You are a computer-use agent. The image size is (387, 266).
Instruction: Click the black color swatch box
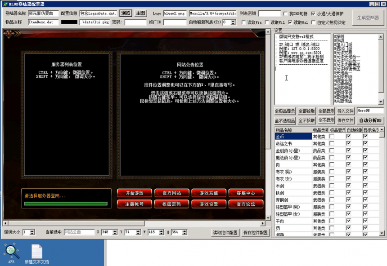tap(69, 22)
